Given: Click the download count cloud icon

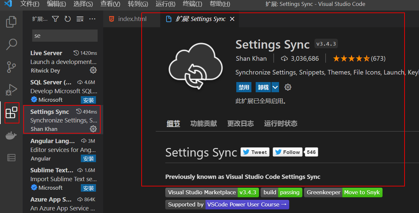Looking at the screenshot, I should pyautogui.click(x=284, y=59).
